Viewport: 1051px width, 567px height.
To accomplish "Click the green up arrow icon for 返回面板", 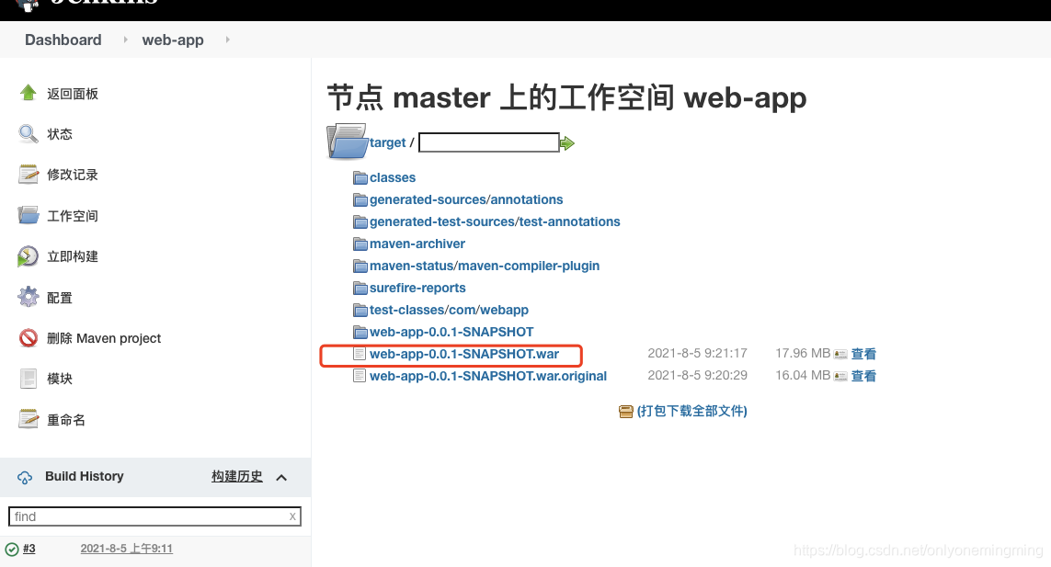I will [29, 93].
